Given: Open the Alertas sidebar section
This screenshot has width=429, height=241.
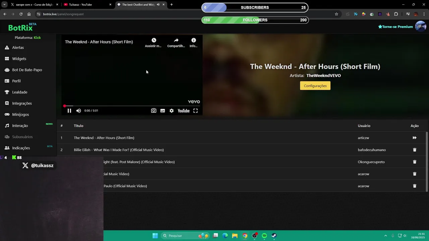Looking at the screenshot, I should point(18,48).
